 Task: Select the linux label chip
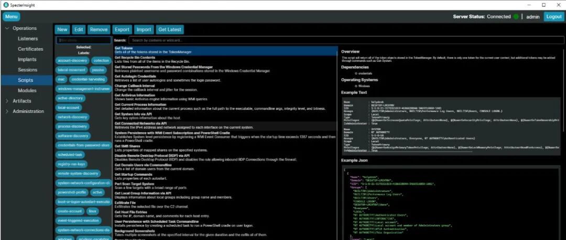(x=93, y=211)
